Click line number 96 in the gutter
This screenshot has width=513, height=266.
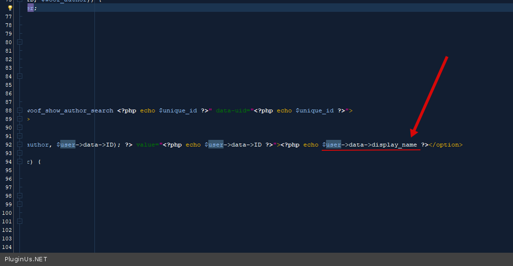(8, 179)
